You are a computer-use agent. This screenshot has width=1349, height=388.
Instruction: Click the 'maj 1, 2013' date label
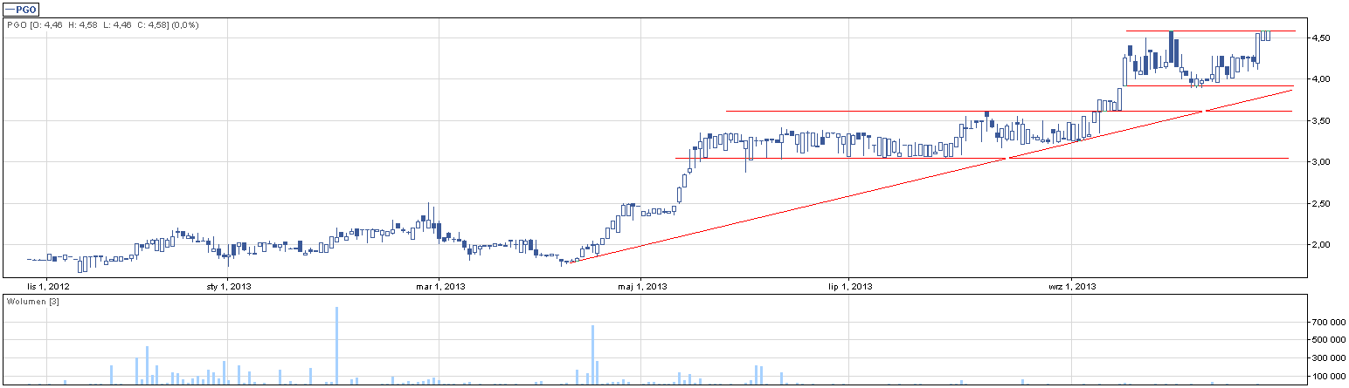642,286
